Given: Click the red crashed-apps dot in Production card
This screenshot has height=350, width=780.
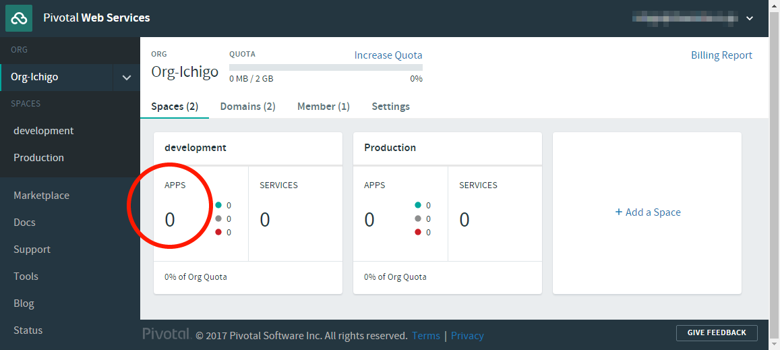Looking at the screenshot, I should (418, 232).
